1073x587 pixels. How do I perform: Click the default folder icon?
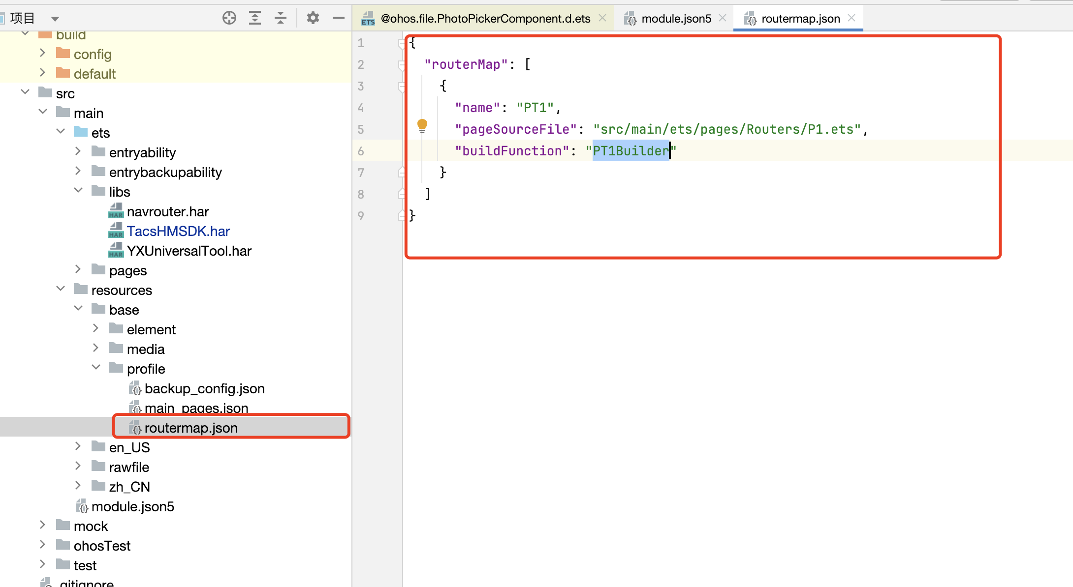point(63,72)
